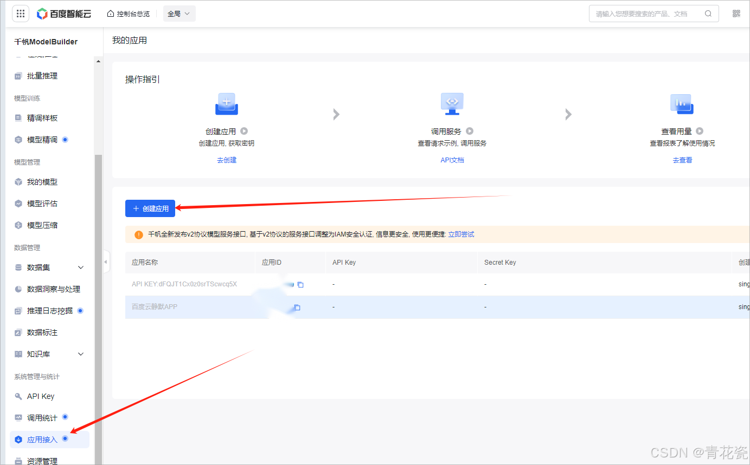
Task: Click the 数据标注 sidebar icon
Action: [x=18, y=332]
